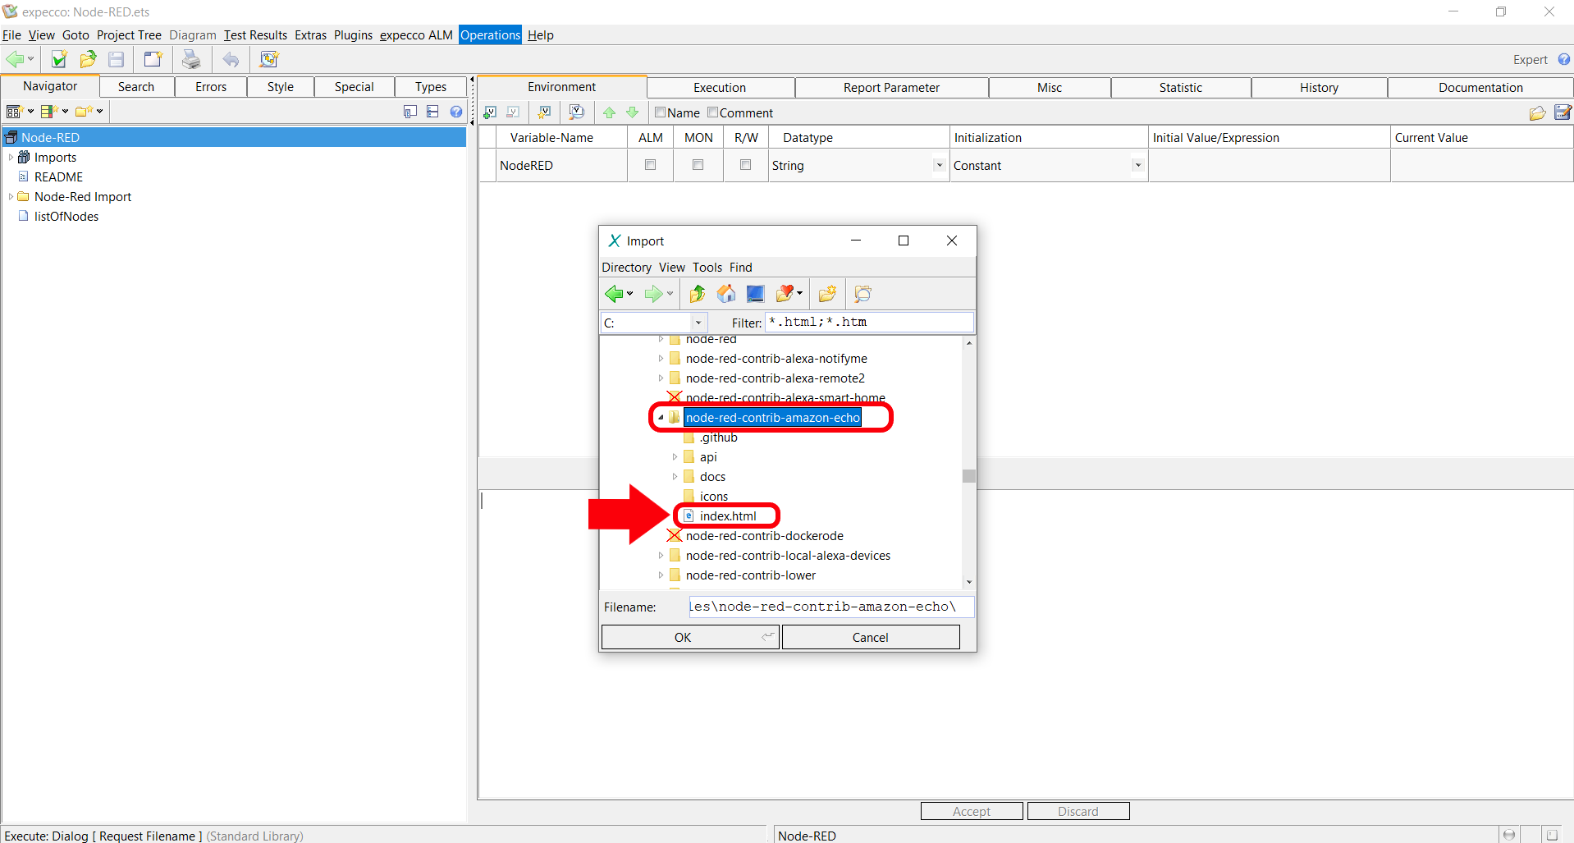Click the home directory icon in Import dialog

point(726,294)
